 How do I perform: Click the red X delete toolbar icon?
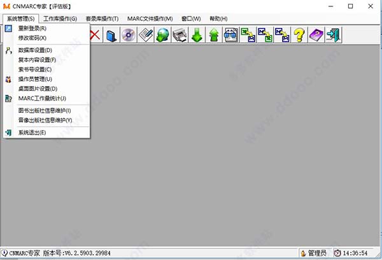coord(95,35)
